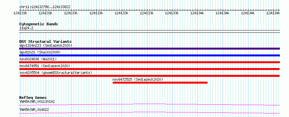Image resolution: width=289 pixels, height=117 pixels.
Task: Click the red nsv6024836 variant bar
Action: 149,62
